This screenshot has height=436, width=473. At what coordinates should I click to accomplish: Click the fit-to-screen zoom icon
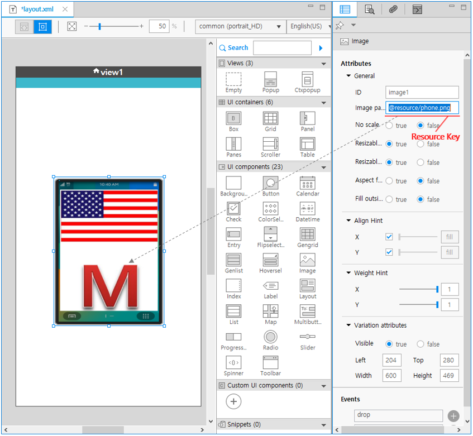71,26
